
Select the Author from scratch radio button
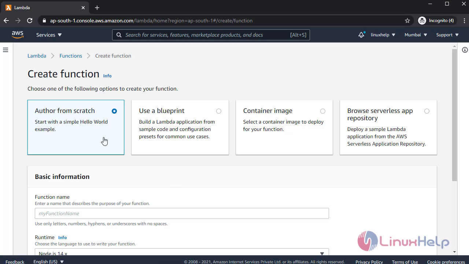114,111
